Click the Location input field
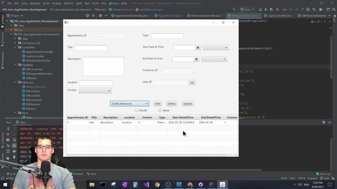 pos(96,83)
